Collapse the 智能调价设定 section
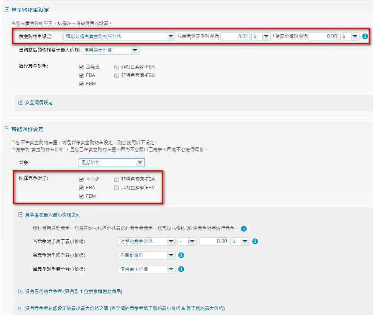373x315 pixels. pos(7,129)
